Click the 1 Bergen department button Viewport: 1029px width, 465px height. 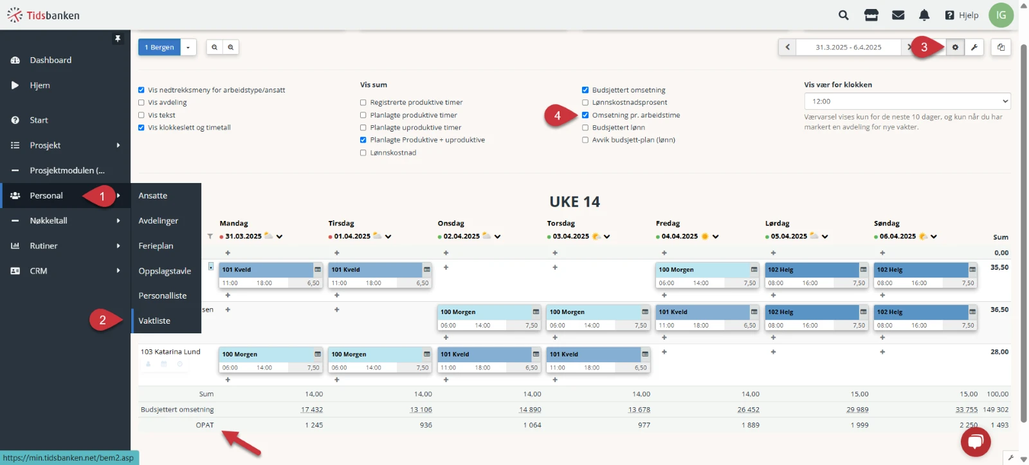pos(159,48)
